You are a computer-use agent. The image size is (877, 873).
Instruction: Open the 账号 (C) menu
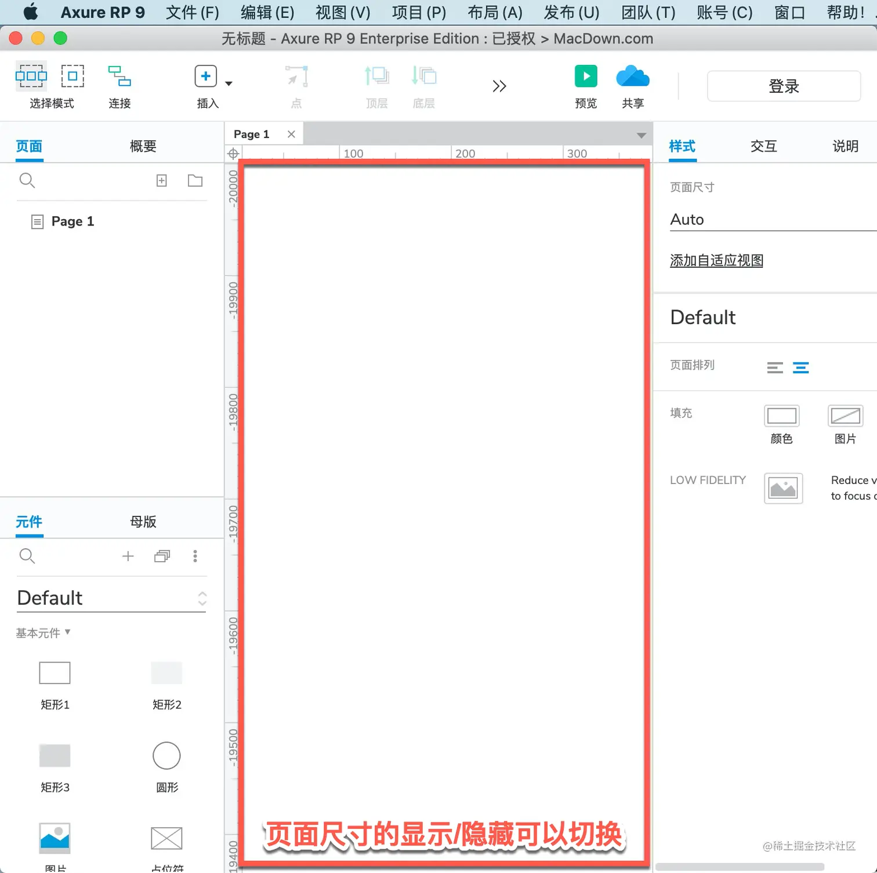coord(724,12)
